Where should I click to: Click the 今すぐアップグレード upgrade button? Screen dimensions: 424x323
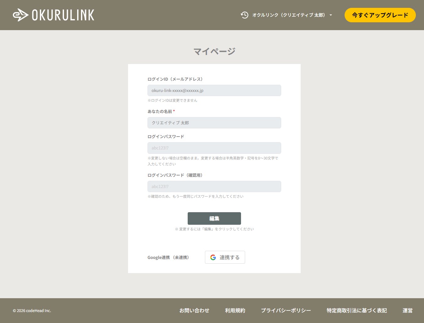(x=380, y=15)
